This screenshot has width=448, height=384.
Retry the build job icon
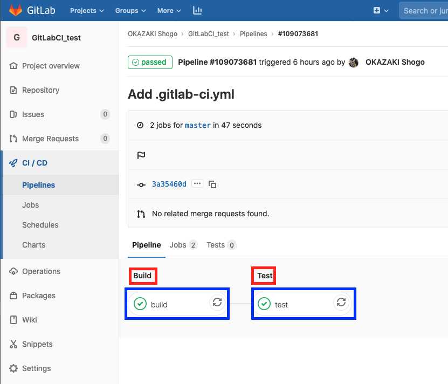click(x=217, y=302)
